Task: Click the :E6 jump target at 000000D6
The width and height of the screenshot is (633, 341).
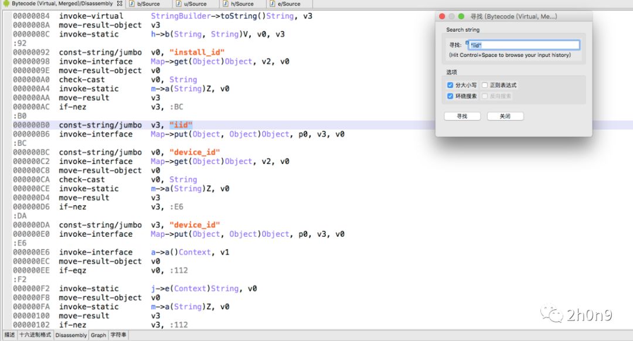Action: [x=176, y=207]
